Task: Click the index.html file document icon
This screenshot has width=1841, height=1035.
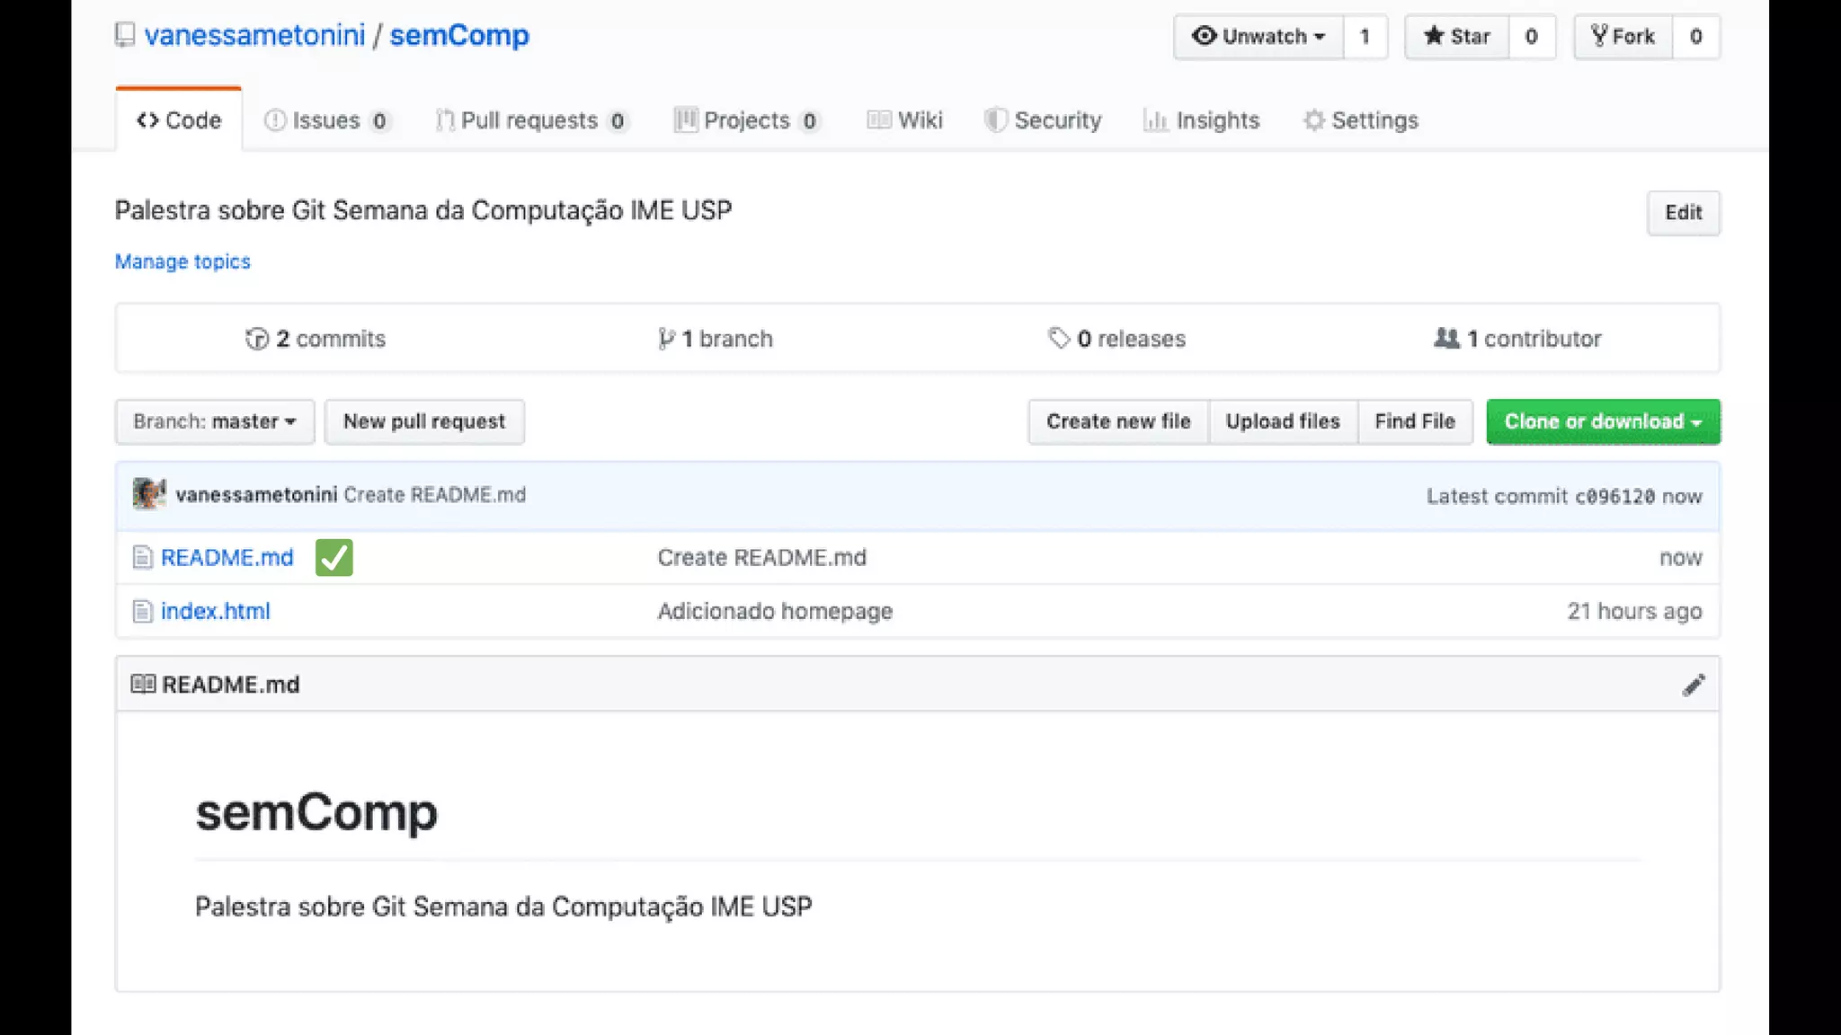Action: 142,612
